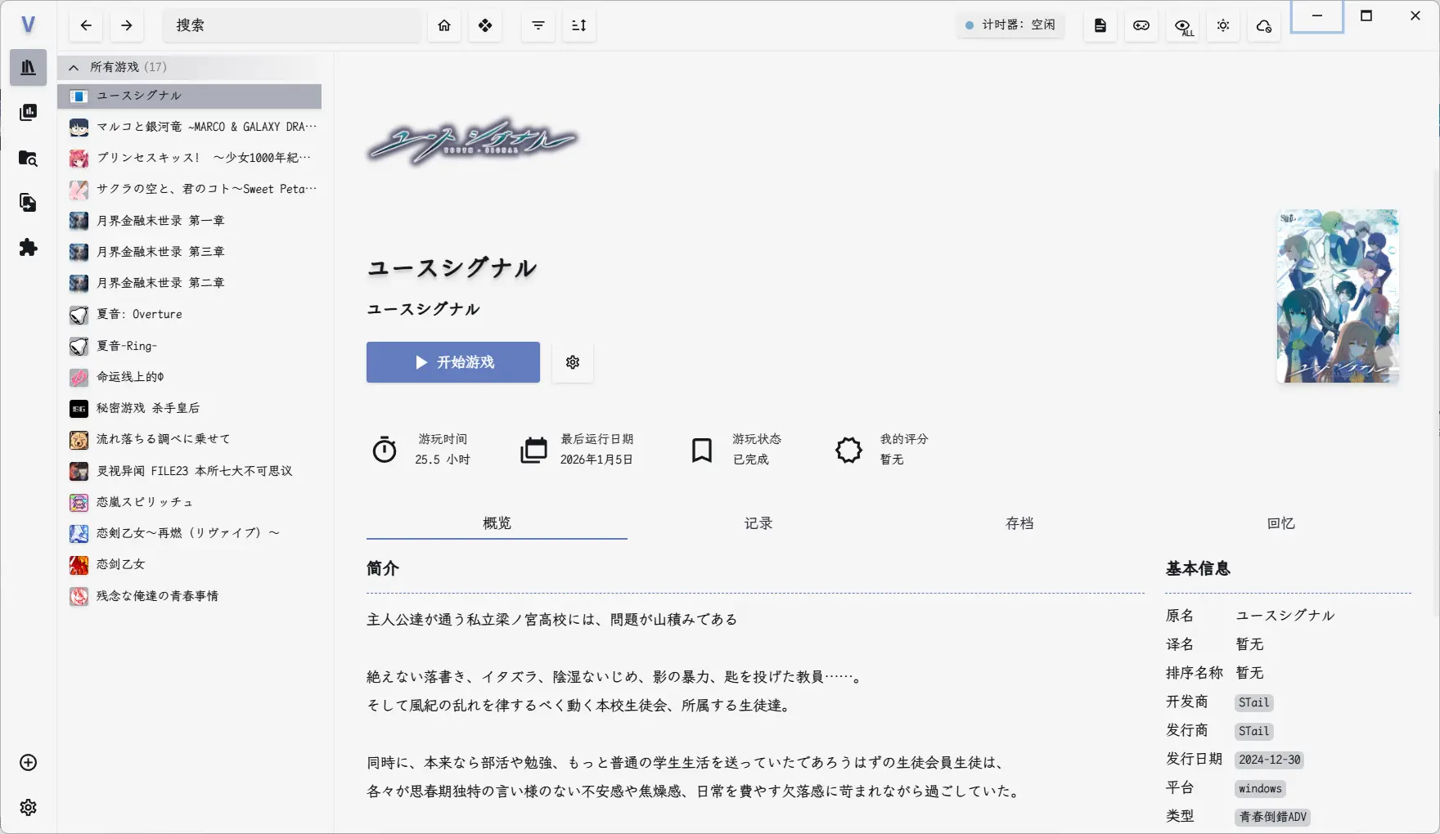Toggle the light/dark theme sun icon
Image resolution: width=1440 pixels, height=834 pixels.
point(1223,26)
